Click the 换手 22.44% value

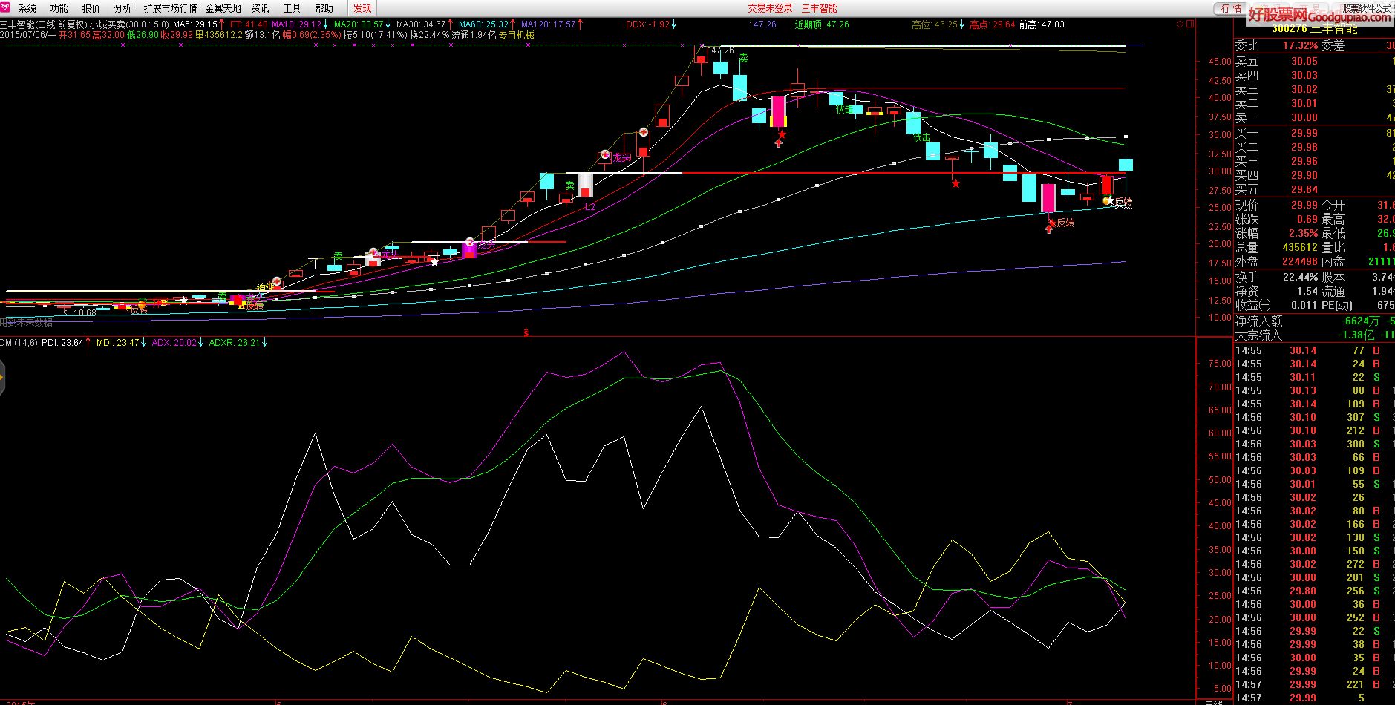click(1300, 277)
